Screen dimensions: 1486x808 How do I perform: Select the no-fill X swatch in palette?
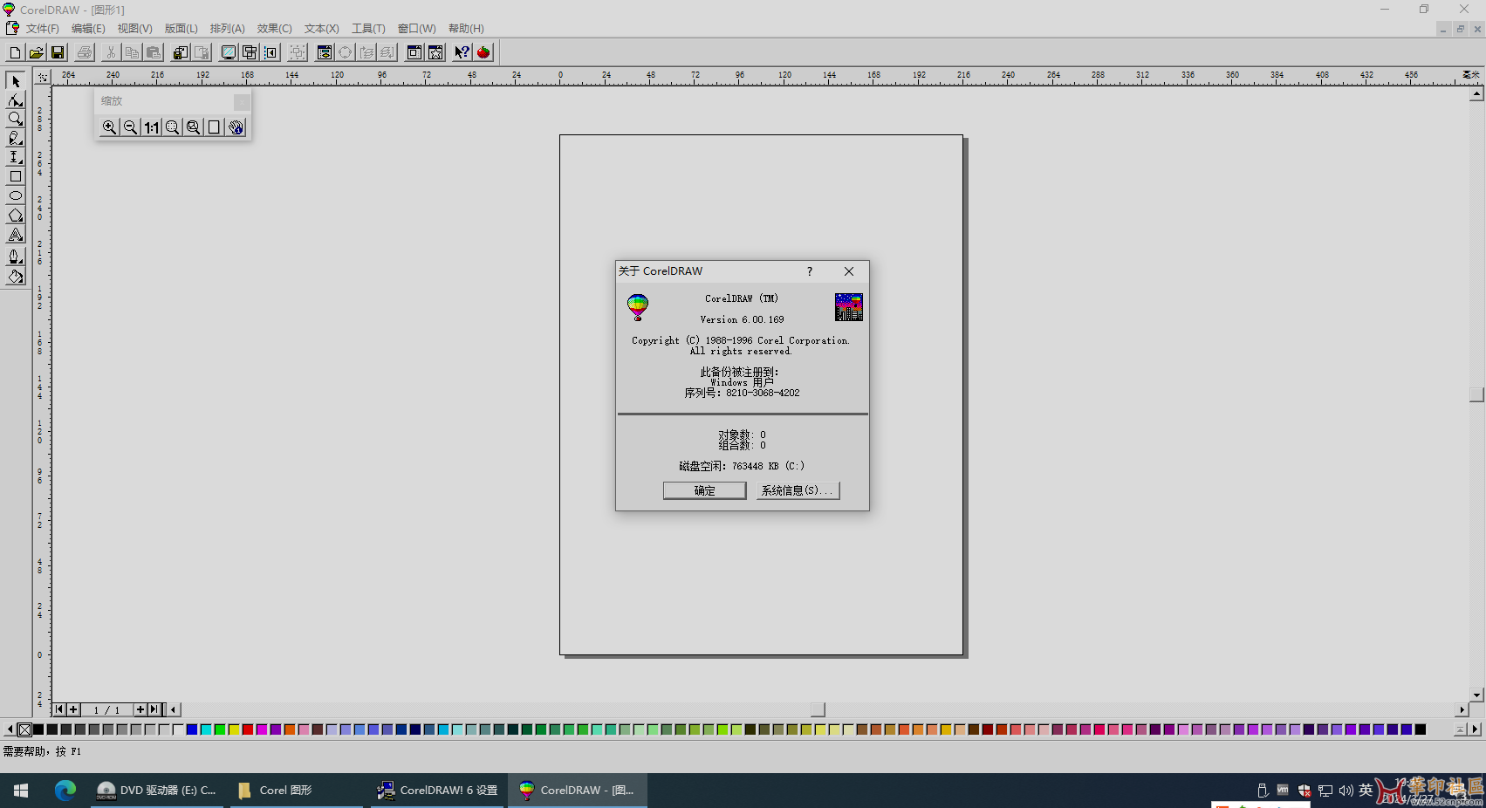[24, 729]
